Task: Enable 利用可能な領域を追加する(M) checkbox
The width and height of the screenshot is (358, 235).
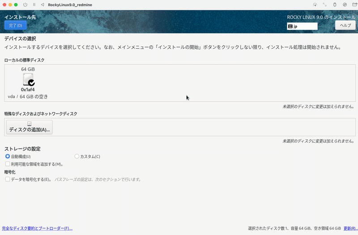Action: tap(8, 164)
